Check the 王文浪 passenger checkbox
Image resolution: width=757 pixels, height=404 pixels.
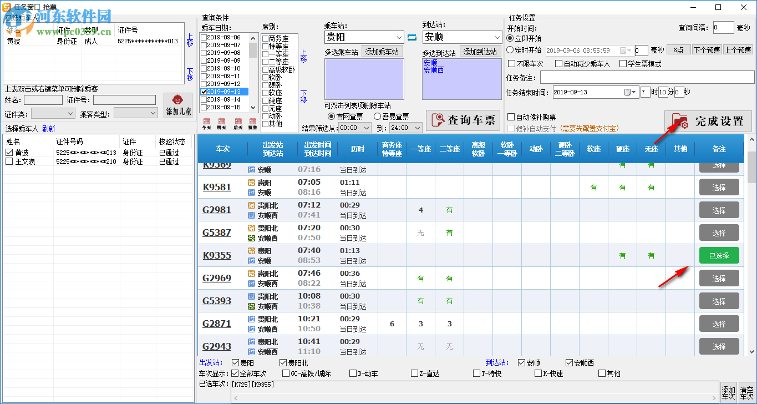(9, 161)
